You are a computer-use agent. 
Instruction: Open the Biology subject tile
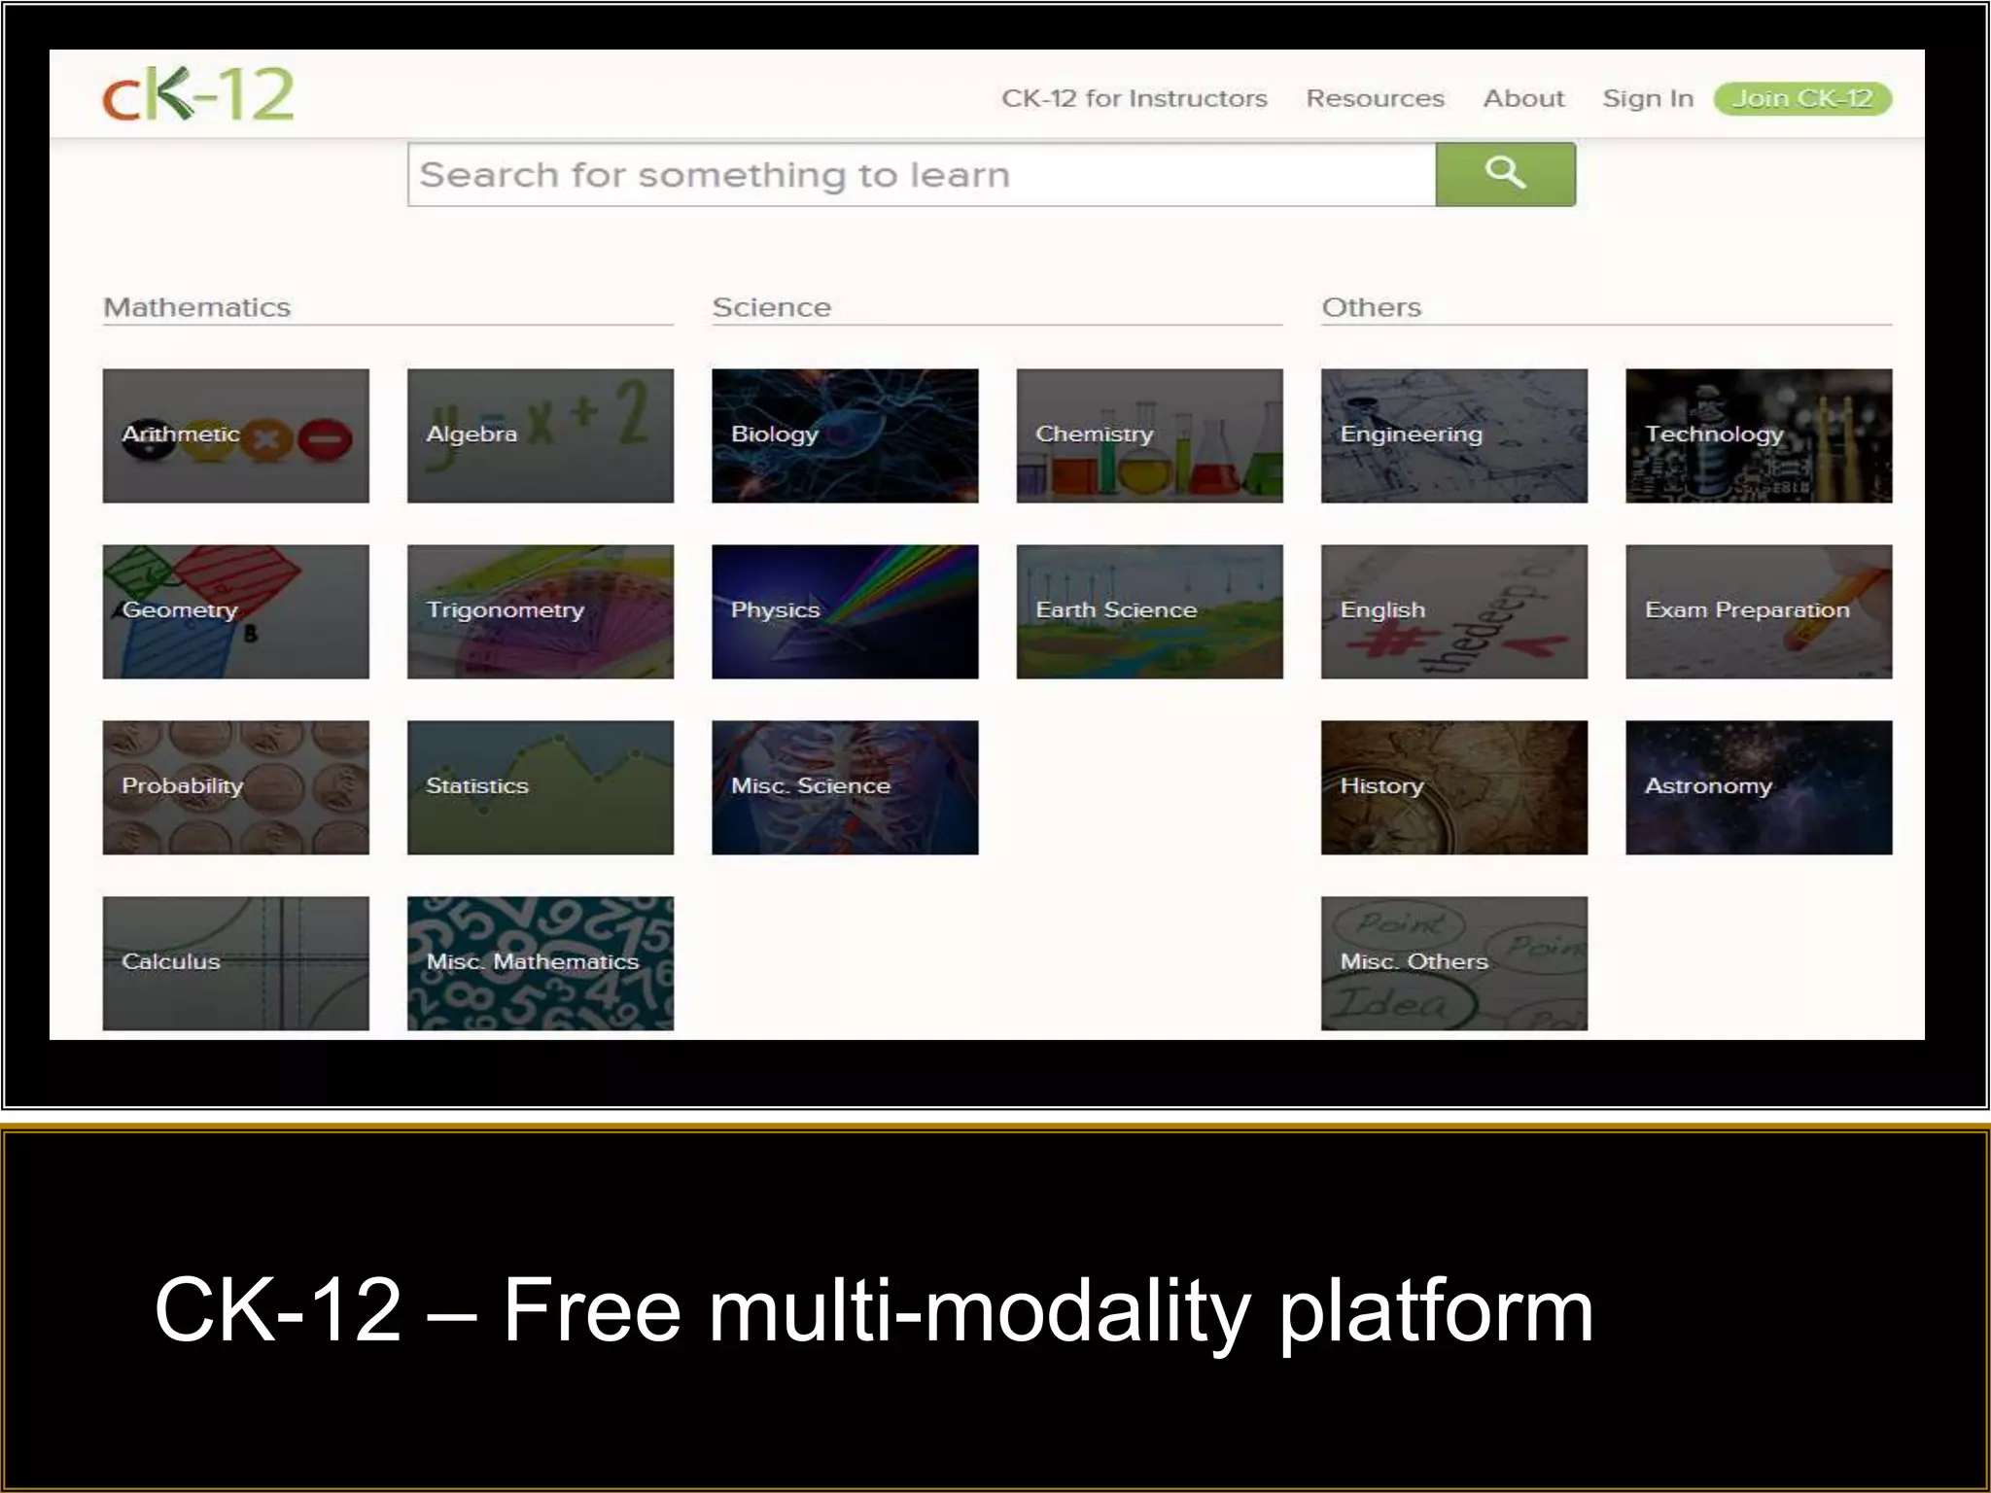tap(845, 435)
